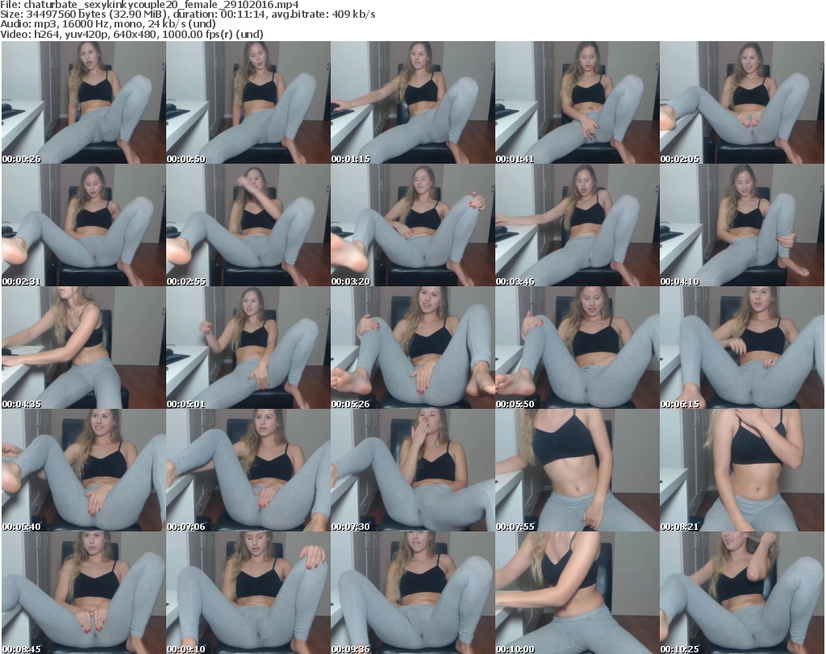The height and width of the screenshot is (654, 826).
Task: Open the thumbnail stamped 00:01:15
Action: 413,102
